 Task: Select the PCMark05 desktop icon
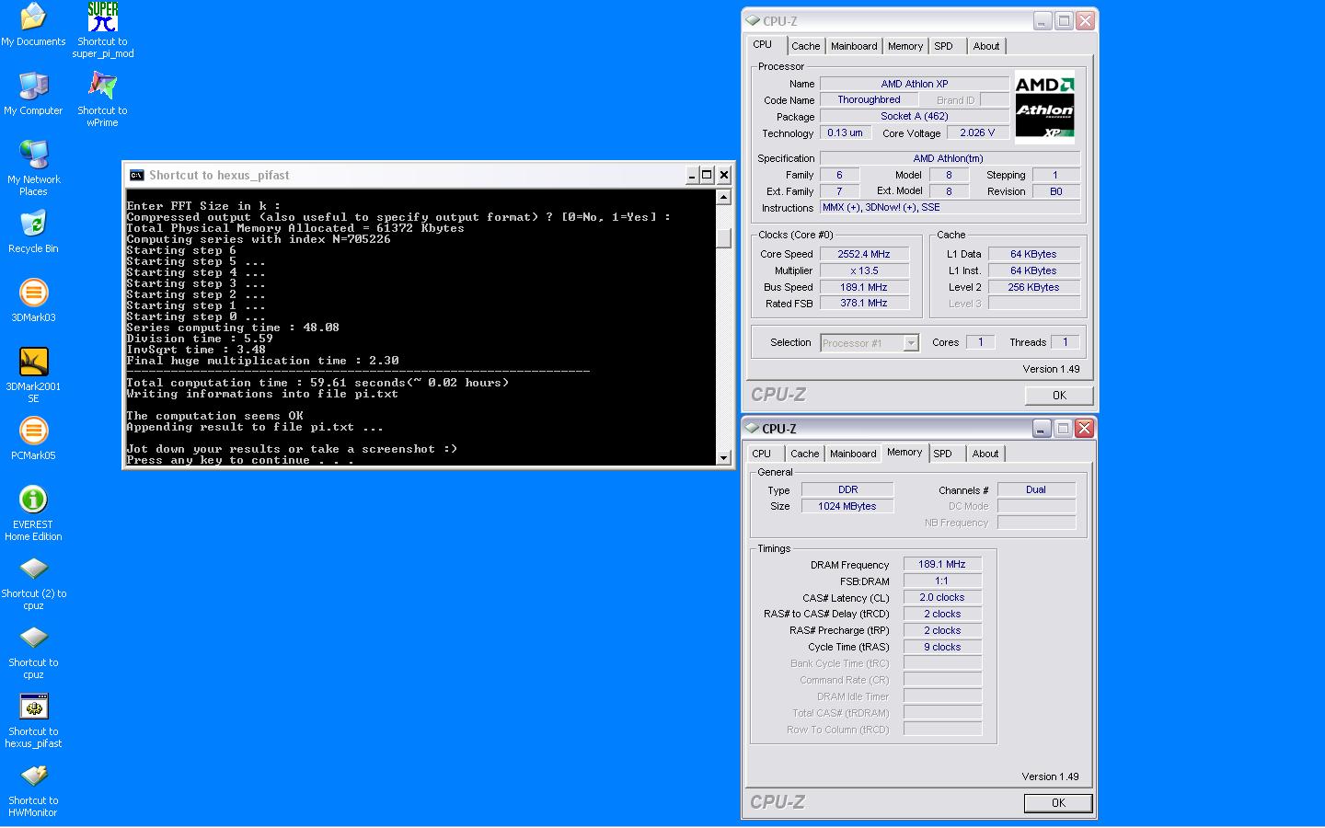coord(33,430)
